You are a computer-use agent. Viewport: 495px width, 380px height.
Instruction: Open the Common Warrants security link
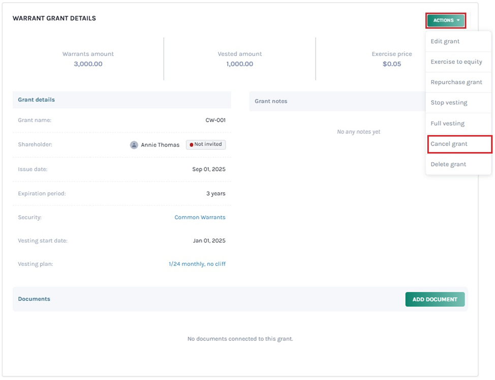[200, 217]
